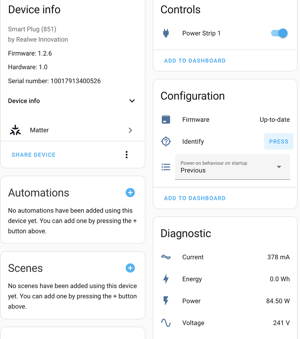Expand the Device info section chevron

132,101
